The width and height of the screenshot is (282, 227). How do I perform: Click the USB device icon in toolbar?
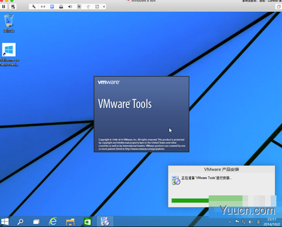click(88, 7)
